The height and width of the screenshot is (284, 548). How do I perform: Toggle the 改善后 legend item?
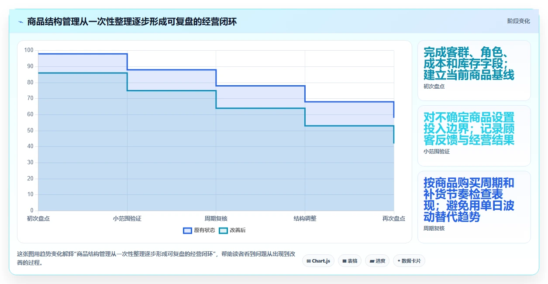pyautogui.click(x=232, y=230)
